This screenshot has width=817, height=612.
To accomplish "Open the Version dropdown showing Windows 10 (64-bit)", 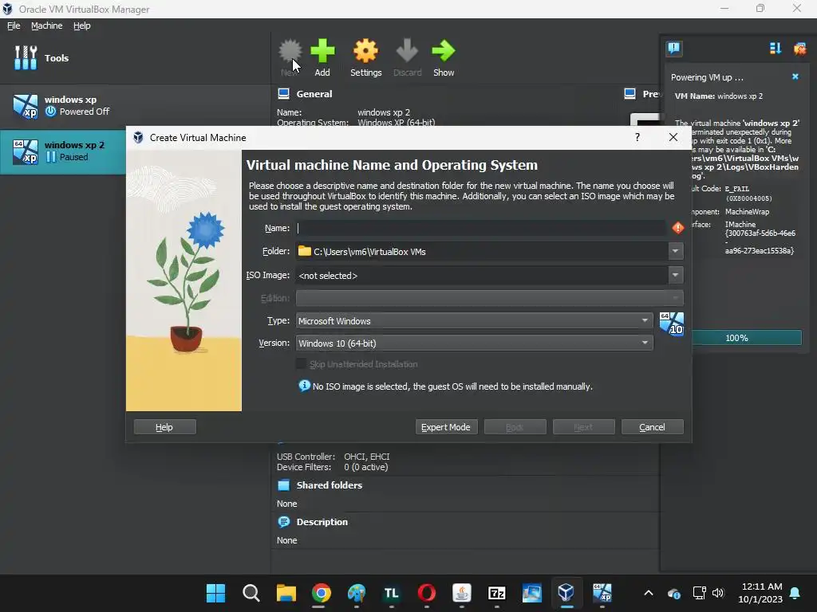I will 474,343.
